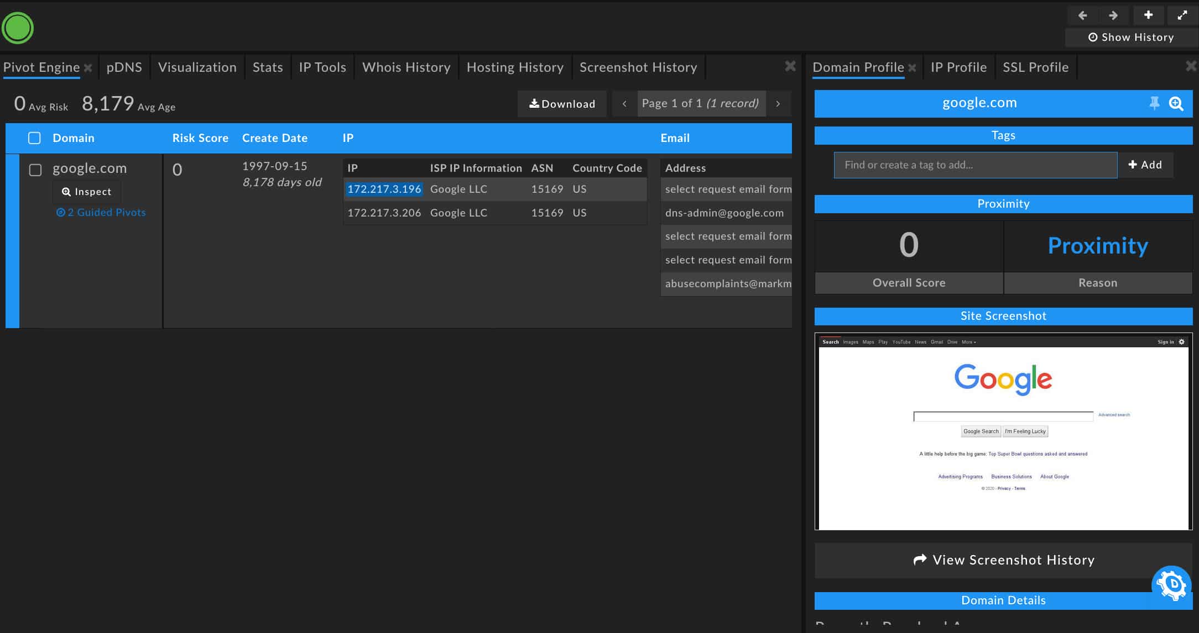Click the expand fullscreen arrows icon
Image resolution: width=1199 pixels, height=633 pixels.
[x=1182, y=15]
